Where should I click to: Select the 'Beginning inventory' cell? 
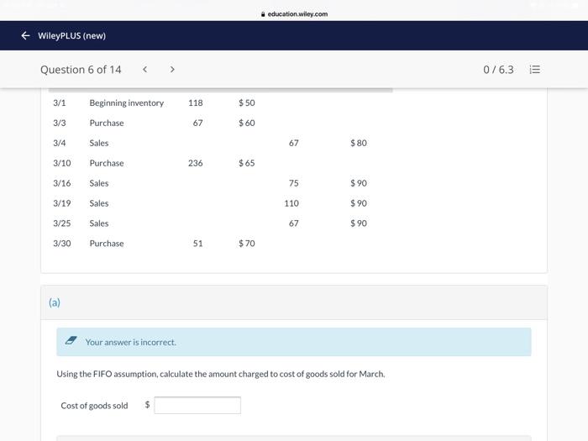pos(126,102)
